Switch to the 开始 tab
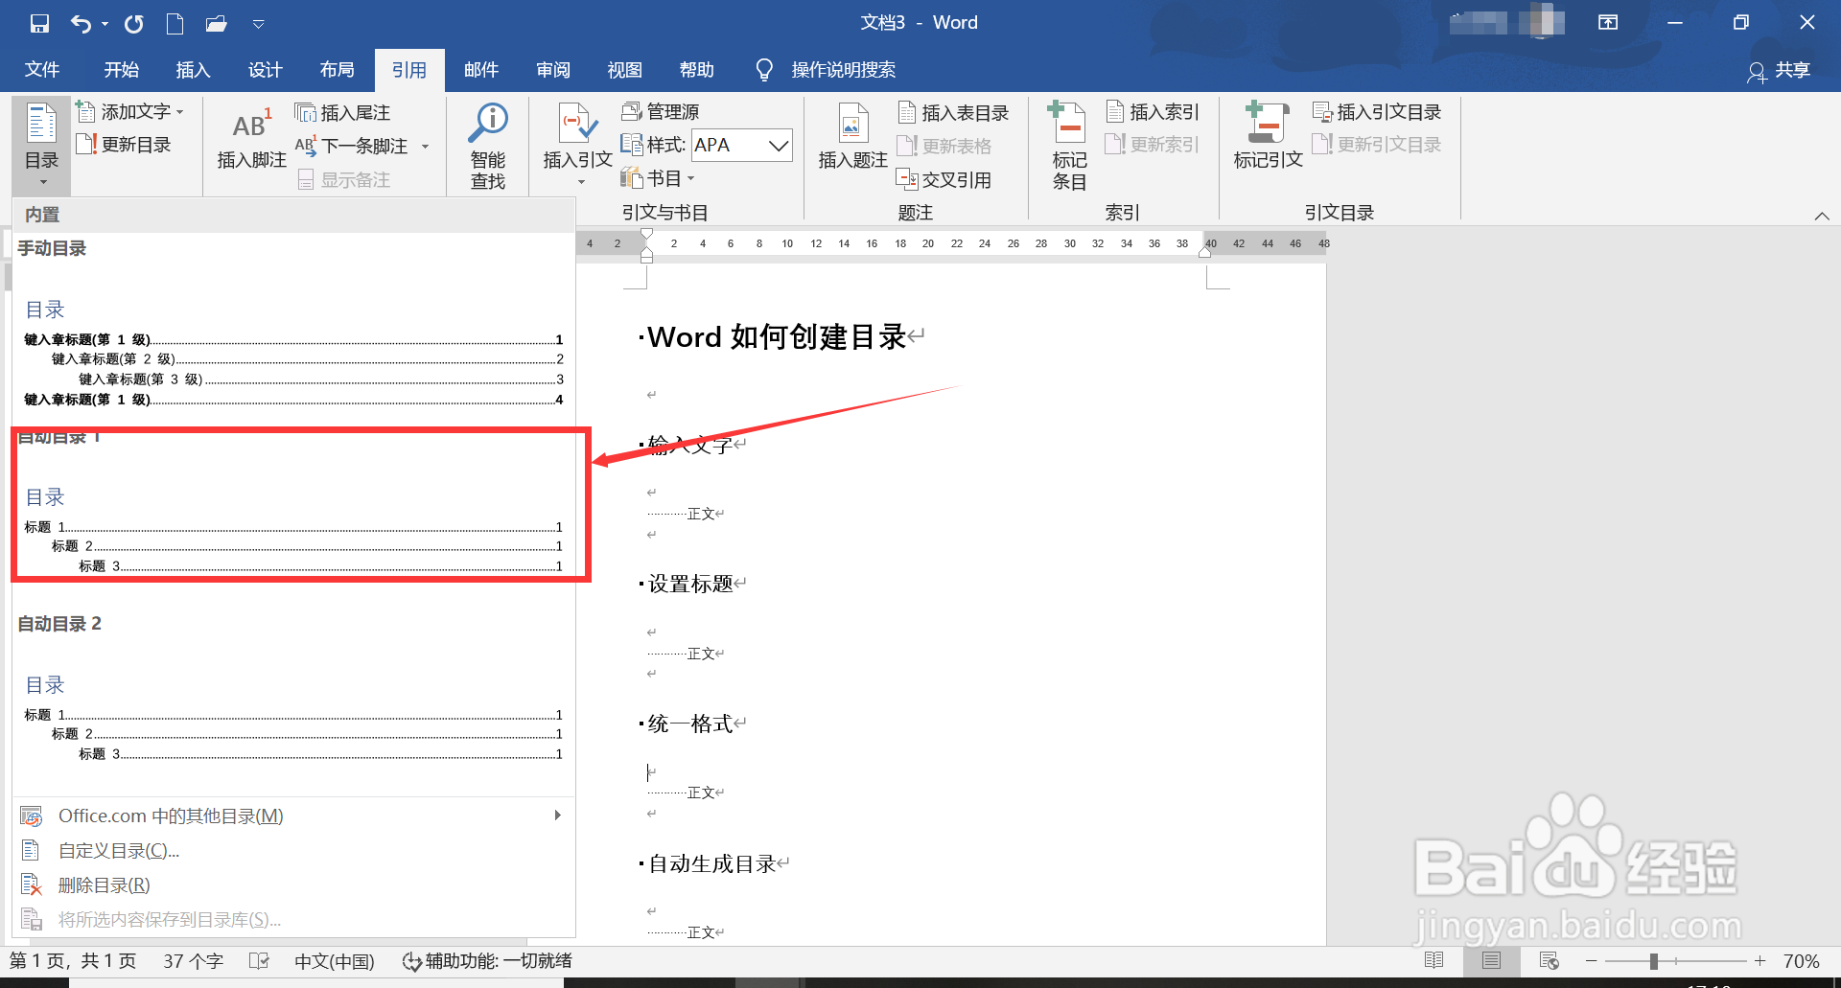The width and height of the screenshot is (1841, 988). click(x=122, y=70)
